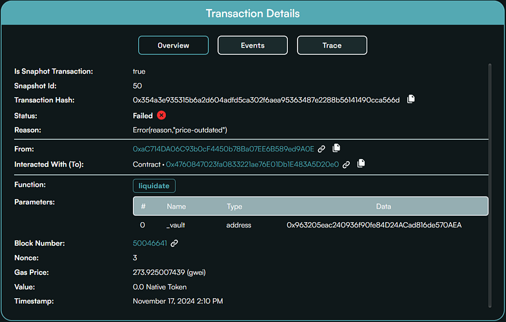Viewport: 506px width, 322px height.
Task: Click the Data column header in parameters table
Action: pos(383,206)
